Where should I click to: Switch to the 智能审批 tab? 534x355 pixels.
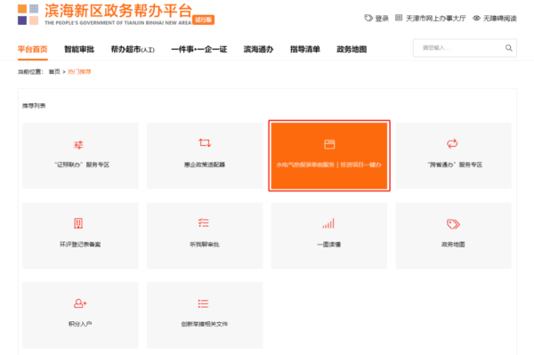click(79, 49)
